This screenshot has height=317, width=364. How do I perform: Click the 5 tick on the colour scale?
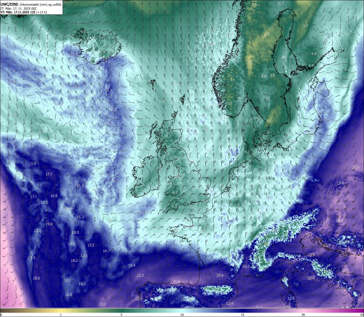pyautogui.click(x=121, y=314)
